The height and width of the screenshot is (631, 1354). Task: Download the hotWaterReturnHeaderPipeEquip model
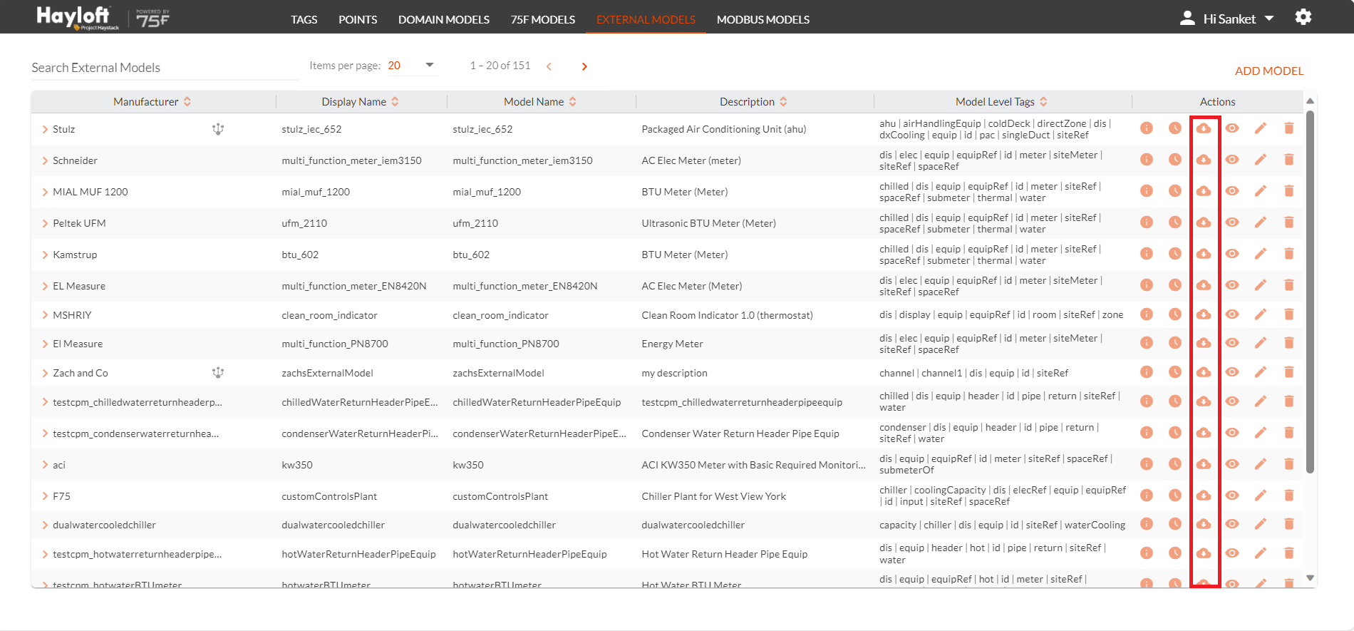tap(1204, 553)
